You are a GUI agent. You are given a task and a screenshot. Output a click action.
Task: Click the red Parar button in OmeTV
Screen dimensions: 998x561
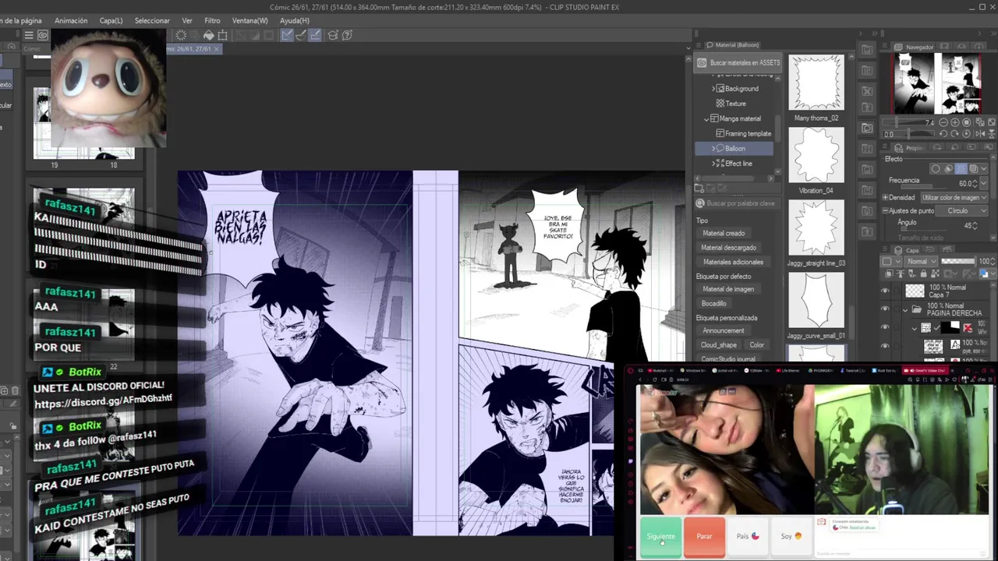point(704,536)
